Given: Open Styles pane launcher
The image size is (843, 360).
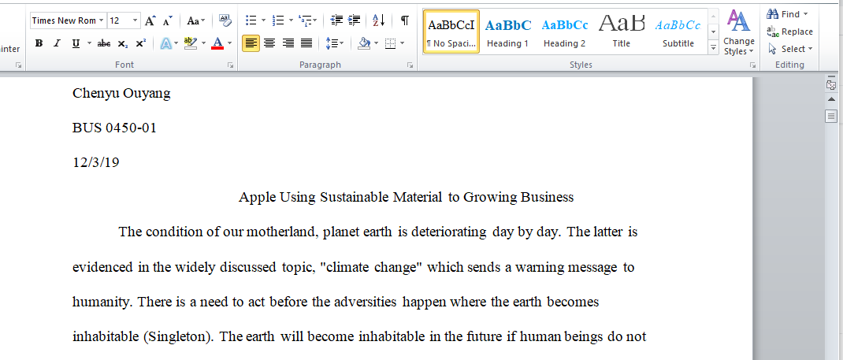Looking at the screenshot, I should click(x=752, y=65).
